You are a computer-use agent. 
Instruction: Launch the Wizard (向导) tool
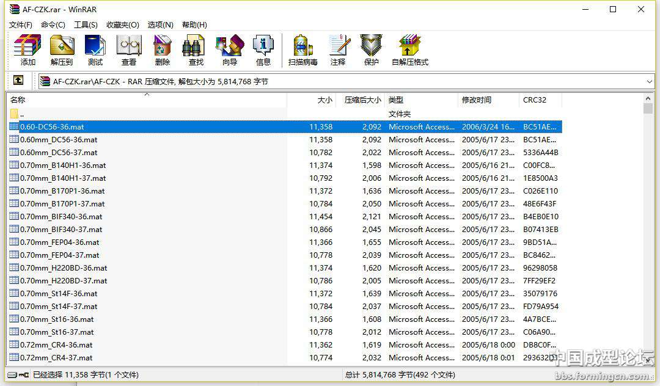[230, 49]
